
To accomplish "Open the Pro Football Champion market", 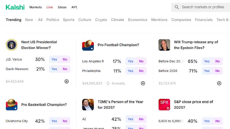I will click(118, 45).
